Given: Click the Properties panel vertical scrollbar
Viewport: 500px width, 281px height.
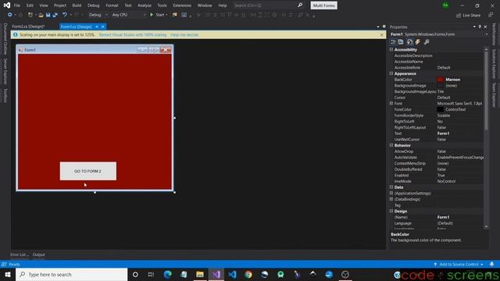Looking at the screenshot, I should (486, 91).
